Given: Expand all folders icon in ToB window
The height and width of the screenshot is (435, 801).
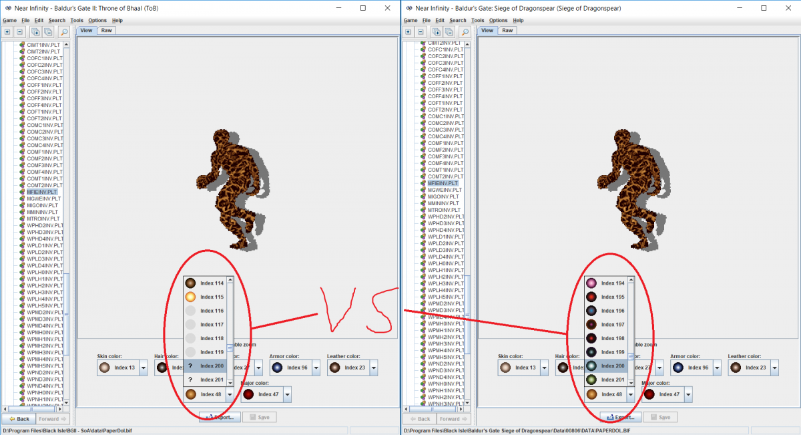Looking at the screenshot, I should (x=35, y=31).
